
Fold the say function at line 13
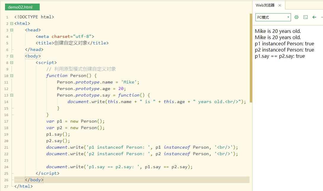(x=12, y=95)
